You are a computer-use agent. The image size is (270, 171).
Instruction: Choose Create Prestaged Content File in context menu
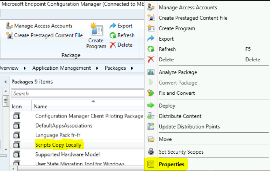(x=207, y=18)
